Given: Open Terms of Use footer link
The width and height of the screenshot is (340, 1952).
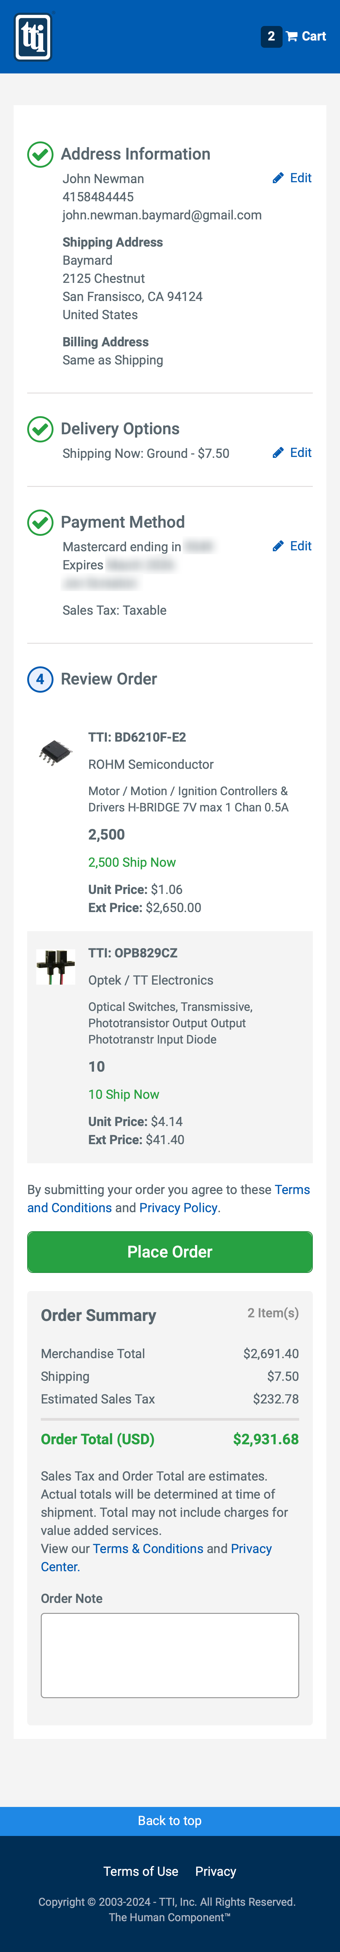Looking at the screenshot, I should pyautogui.click(x=141, y=1872).
